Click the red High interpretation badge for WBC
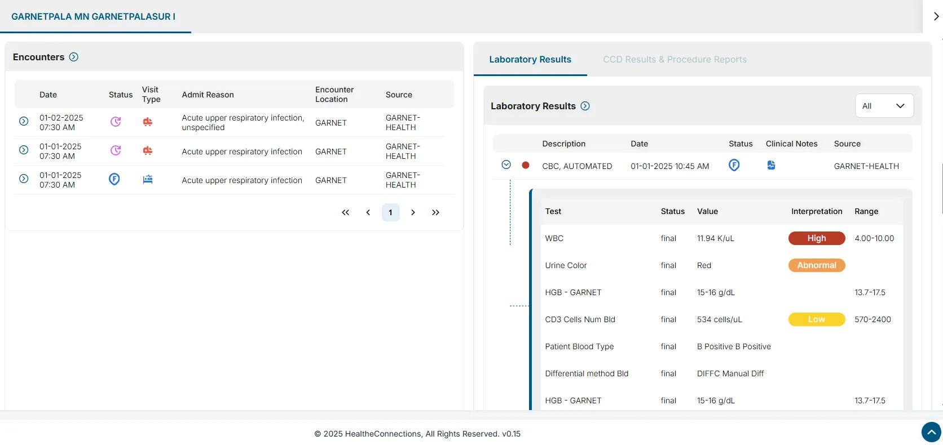Viewport: 943px width, 445px height. click(x=816, y=238)
